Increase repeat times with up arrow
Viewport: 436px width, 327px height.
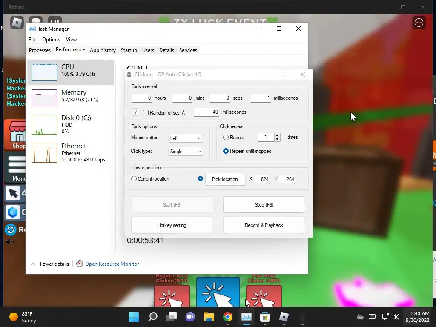[x=277, y=135]
